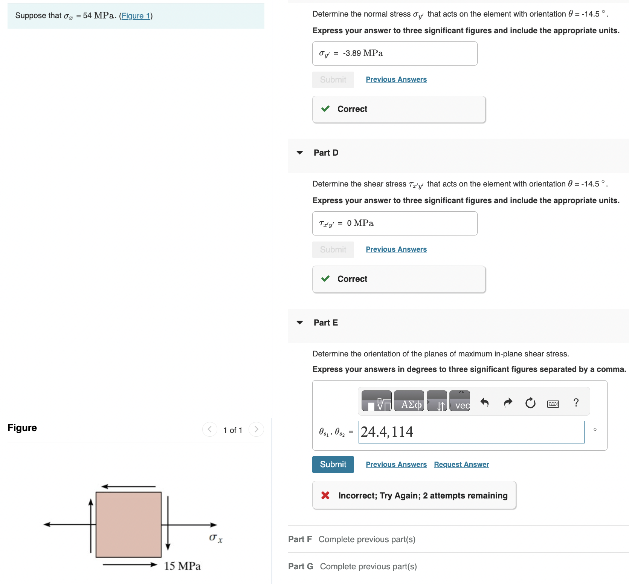Viewport: 629px width, 584px height.
Task: Open the Greek symbols ΑΣφ palette
Action: click(x=409, y=401)
